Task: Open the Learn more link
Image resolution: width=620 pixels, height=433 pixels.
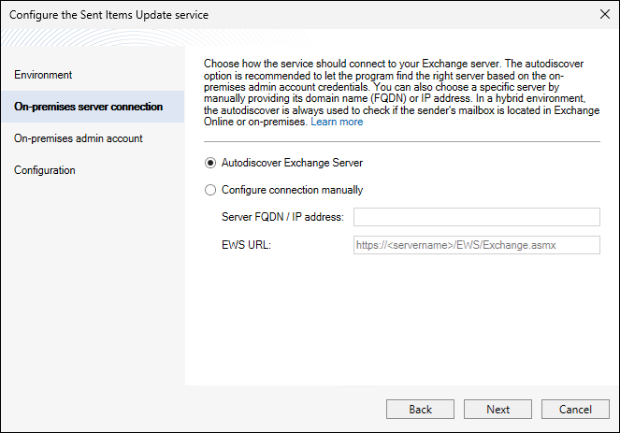Action: click(x=337, y=123)
